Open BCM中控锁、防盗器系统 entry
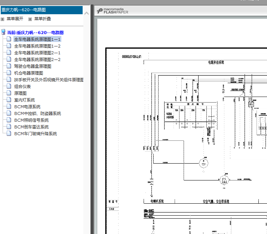The width and height of the screenshot is (267, 234). pyautogui.click(x=37, y=113)
